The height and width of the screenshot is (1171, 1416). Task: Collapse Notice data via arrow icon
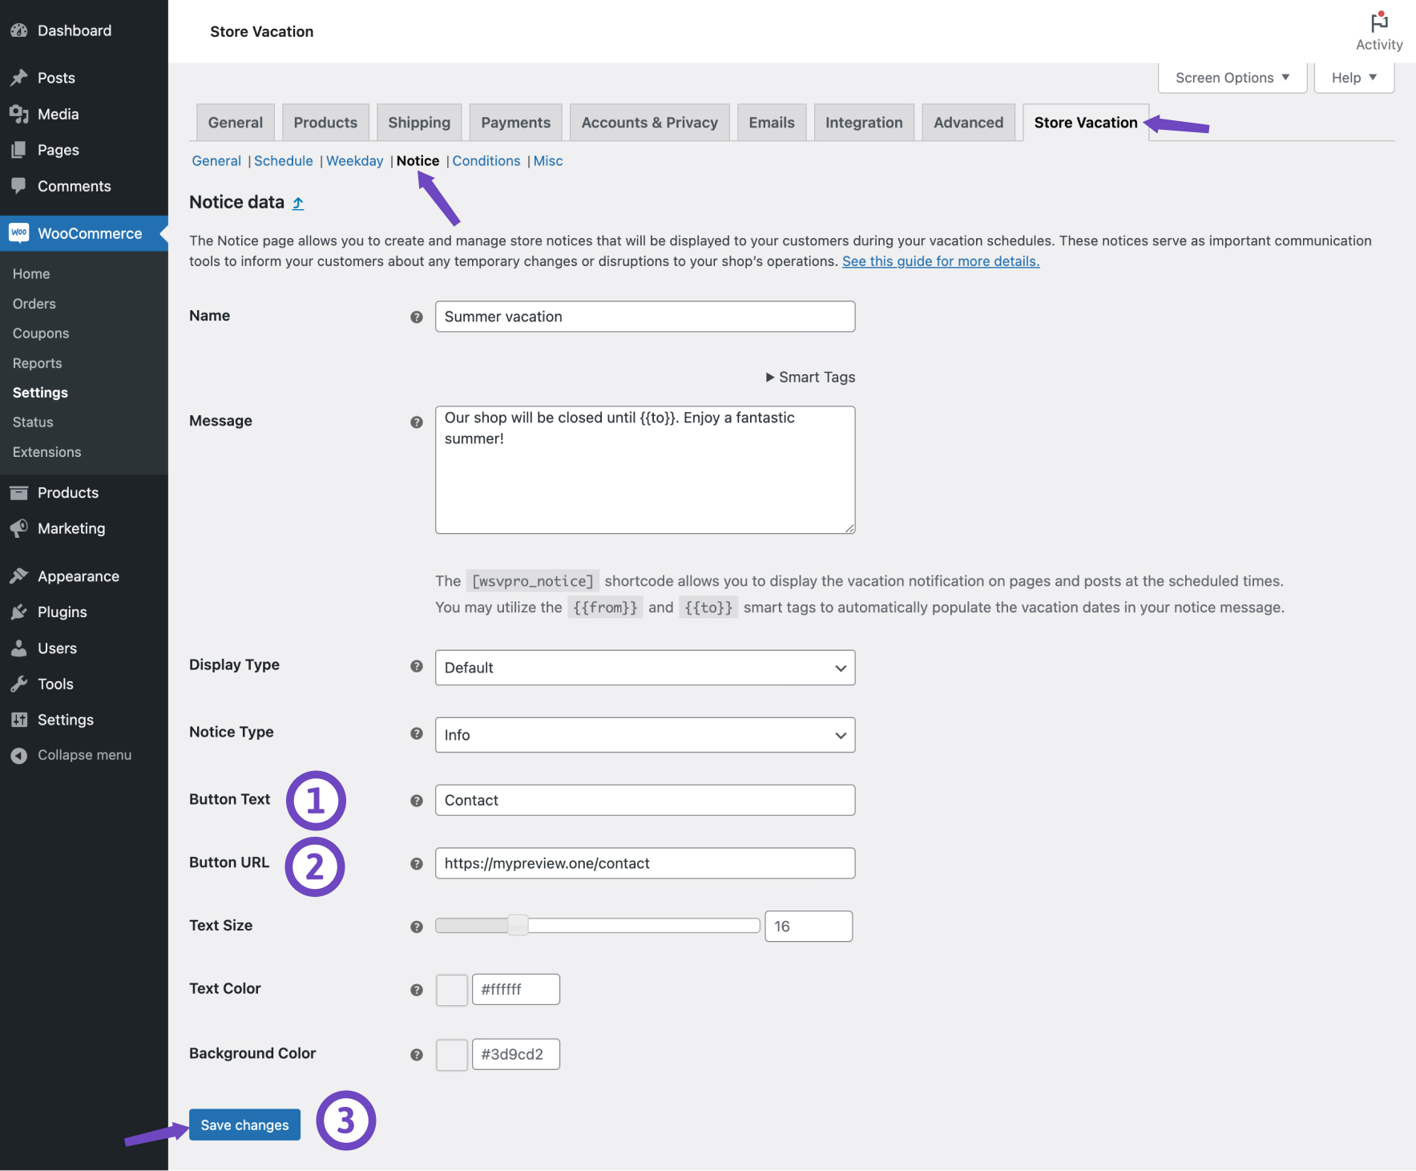(x=297, y=203)
